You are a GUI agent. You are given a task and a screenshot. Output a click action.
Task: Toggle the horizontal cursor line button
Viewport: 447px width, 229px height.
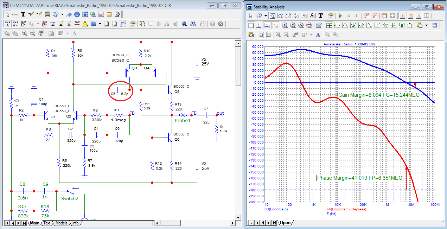coord(251,25)
